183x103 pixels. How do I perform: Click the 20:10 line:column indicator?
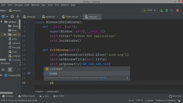pyautogui.click(x=131, y=100)
